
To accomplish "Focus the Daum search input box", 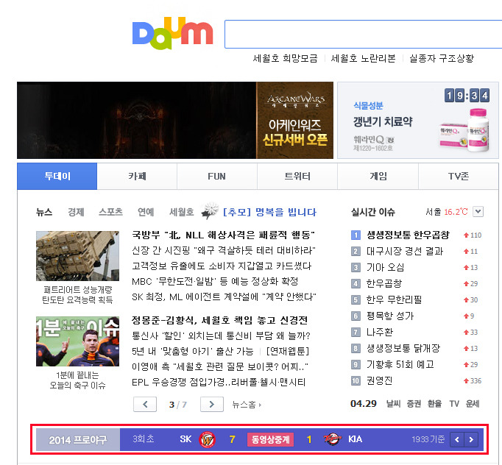I will (x=364, y=35).
